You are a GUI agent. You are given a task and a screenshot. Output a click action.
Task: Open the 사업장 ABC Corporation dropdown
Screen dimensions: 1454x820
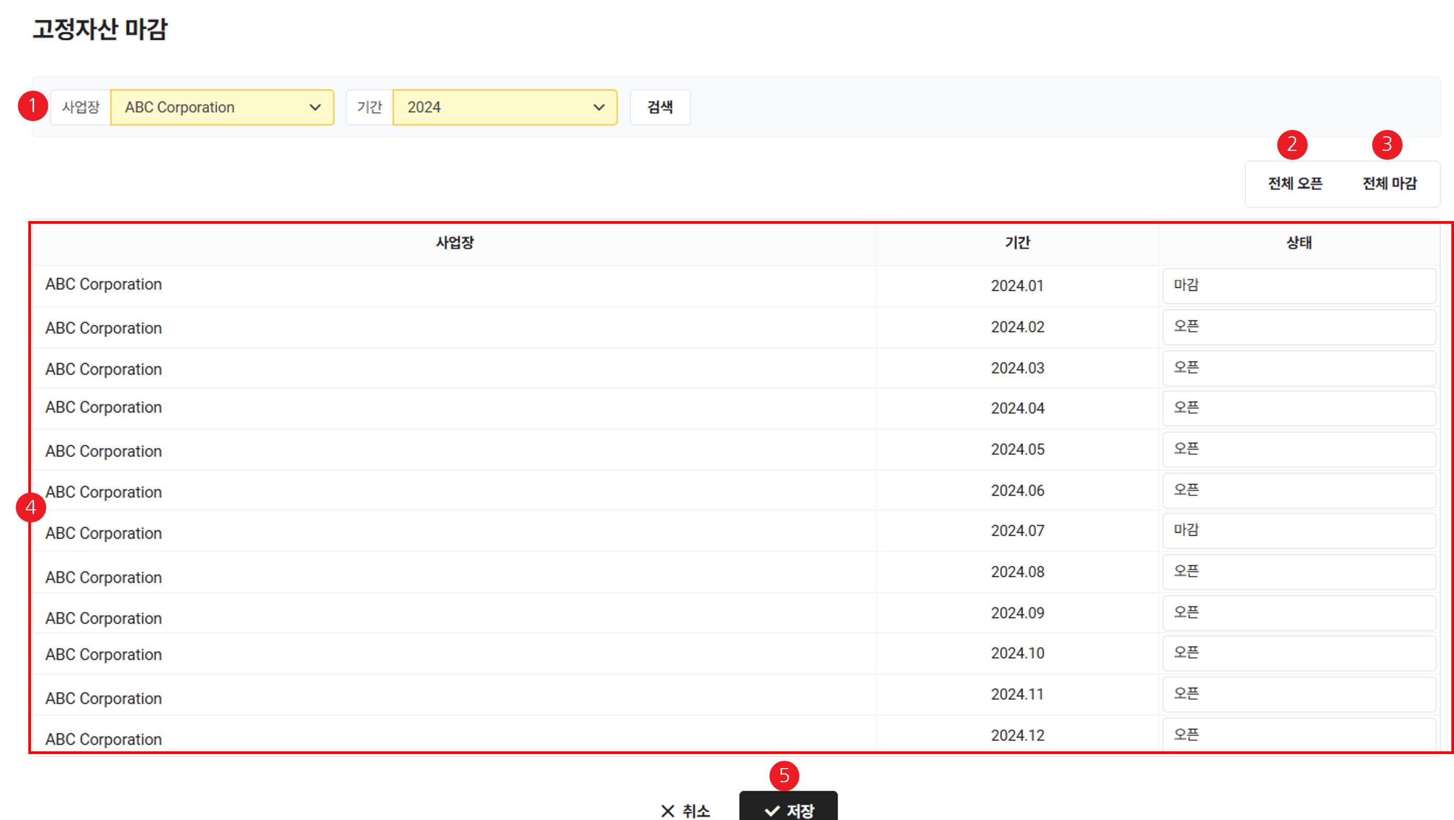222,107
